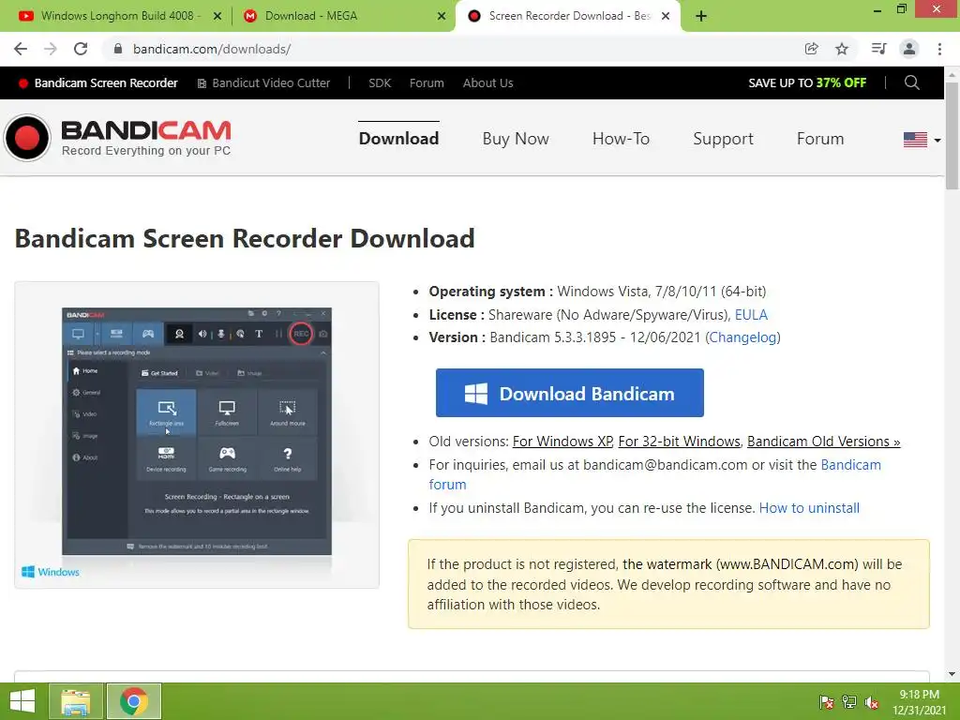Screen dimensions: 960x720
Task: Select the Download main menu item
Action: [398, 139]
